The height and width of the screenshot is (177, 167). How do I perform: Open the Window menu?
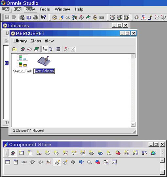[62, 9]
